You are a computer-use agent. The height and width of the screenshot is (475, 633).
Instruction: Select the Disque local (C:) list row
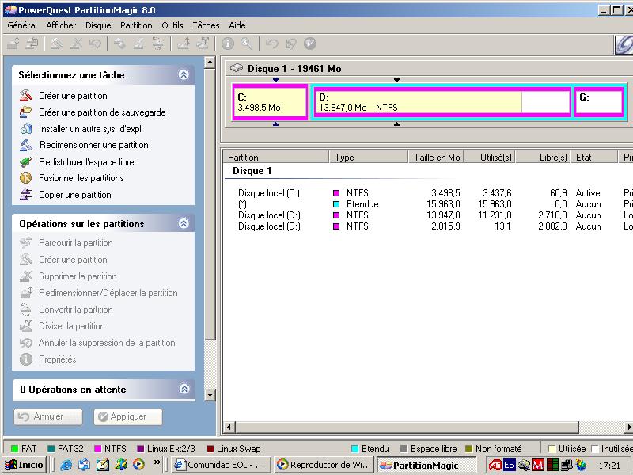427,193
